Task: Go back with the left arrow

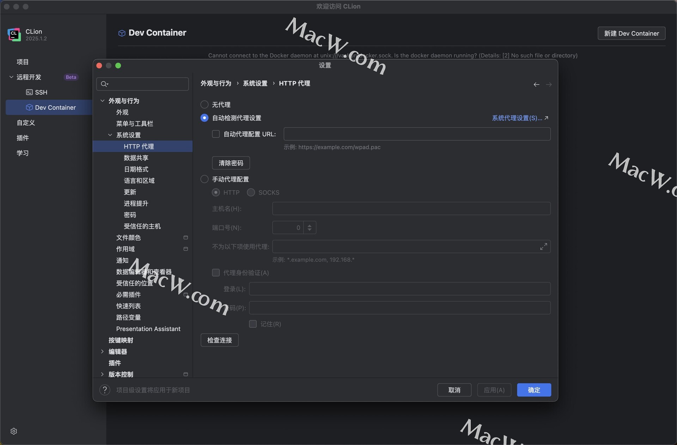Action: pyautogui.click(x=536, y=84)
